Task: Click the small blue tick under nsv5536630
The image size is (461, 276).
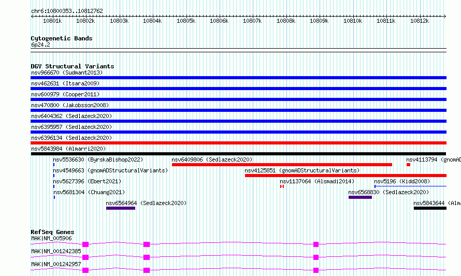Action: click(54, 165)
